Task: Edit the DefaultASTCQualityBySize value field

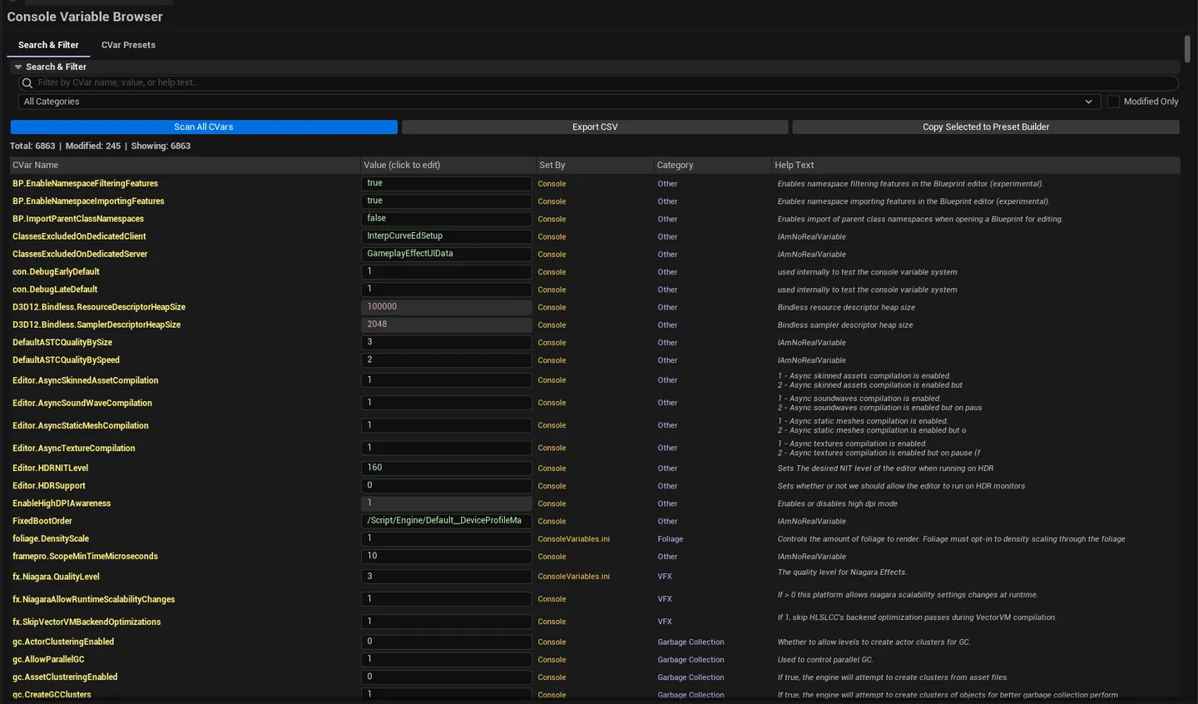Action: (447, 342)
